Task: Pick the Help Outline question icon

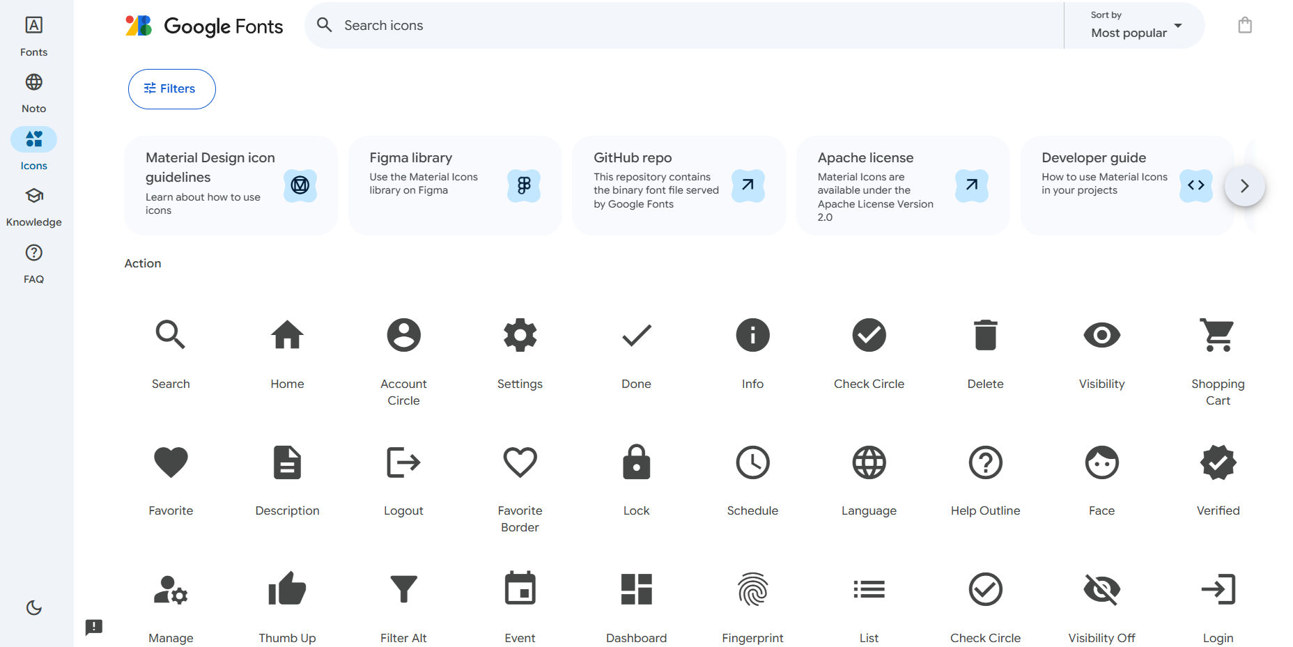Action: tap(985, 462)
